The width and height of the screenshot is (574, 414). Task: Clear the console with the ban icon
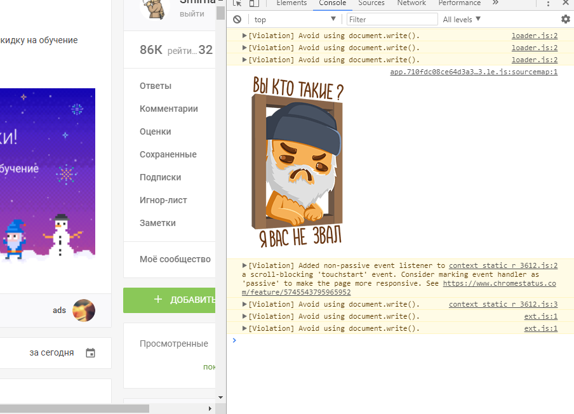(x=237, y=20)
